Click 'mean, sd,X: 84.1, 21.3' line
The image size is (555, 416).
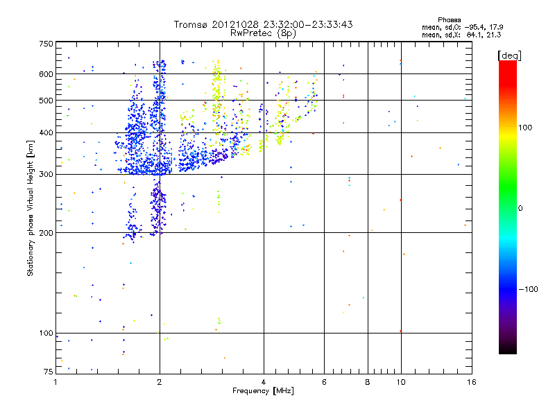(461, 35)
